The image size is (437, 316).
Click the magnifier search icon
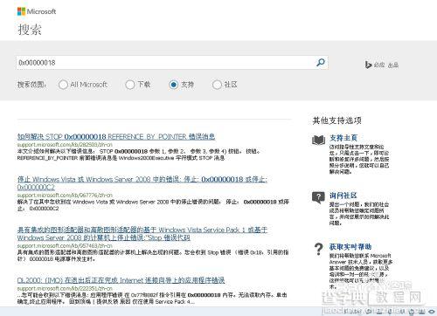pyautogui.click(x=321, y=62)
